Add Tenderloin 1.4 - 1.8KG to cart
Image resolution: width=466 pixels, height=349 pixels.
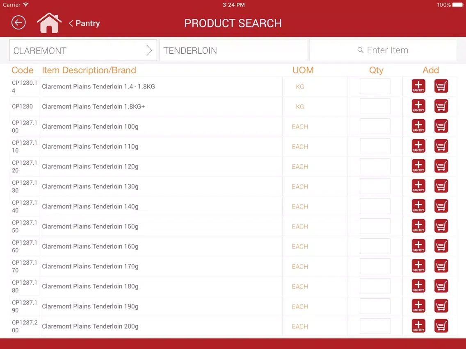coord(441,86)
